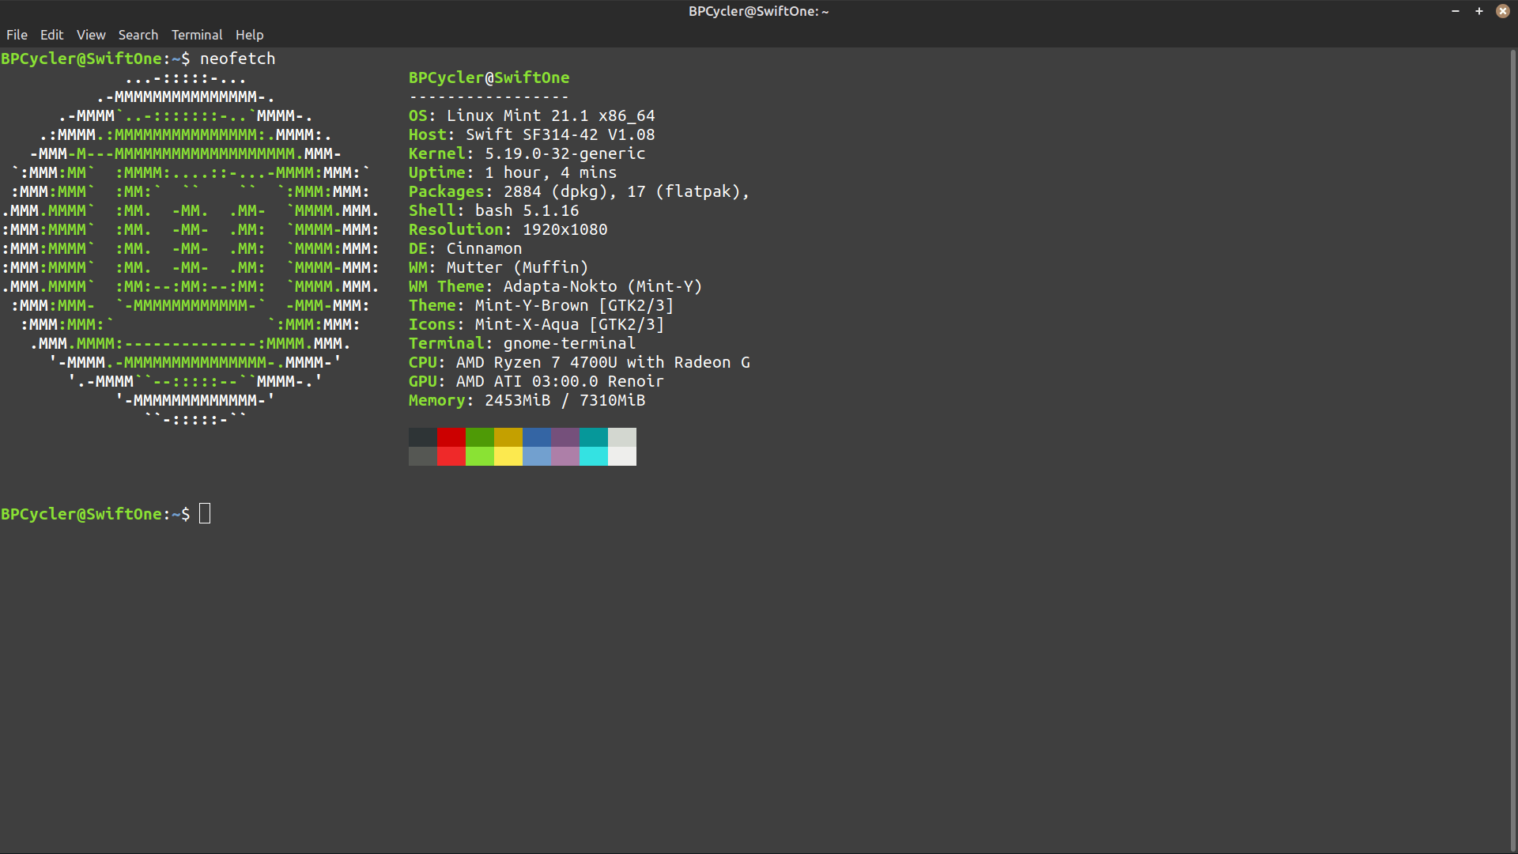Click the neofetch command text
Image resolution: width=1518 pixels, height=854 pixels.
[x=237, y=59]
